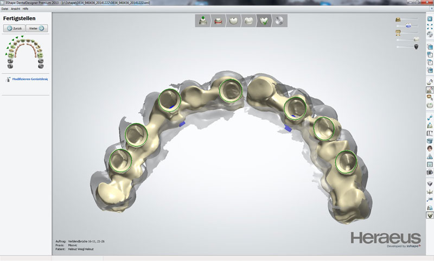Select the margin line workflow step
The height and width of the screenshot is (261, 434).
218,21
